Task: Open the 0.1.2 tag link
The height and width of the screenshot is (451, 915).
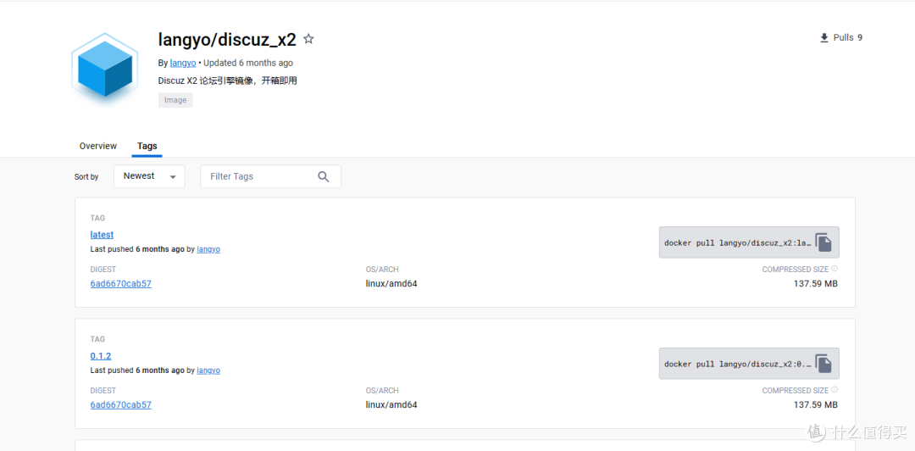Action: (100, 356)
